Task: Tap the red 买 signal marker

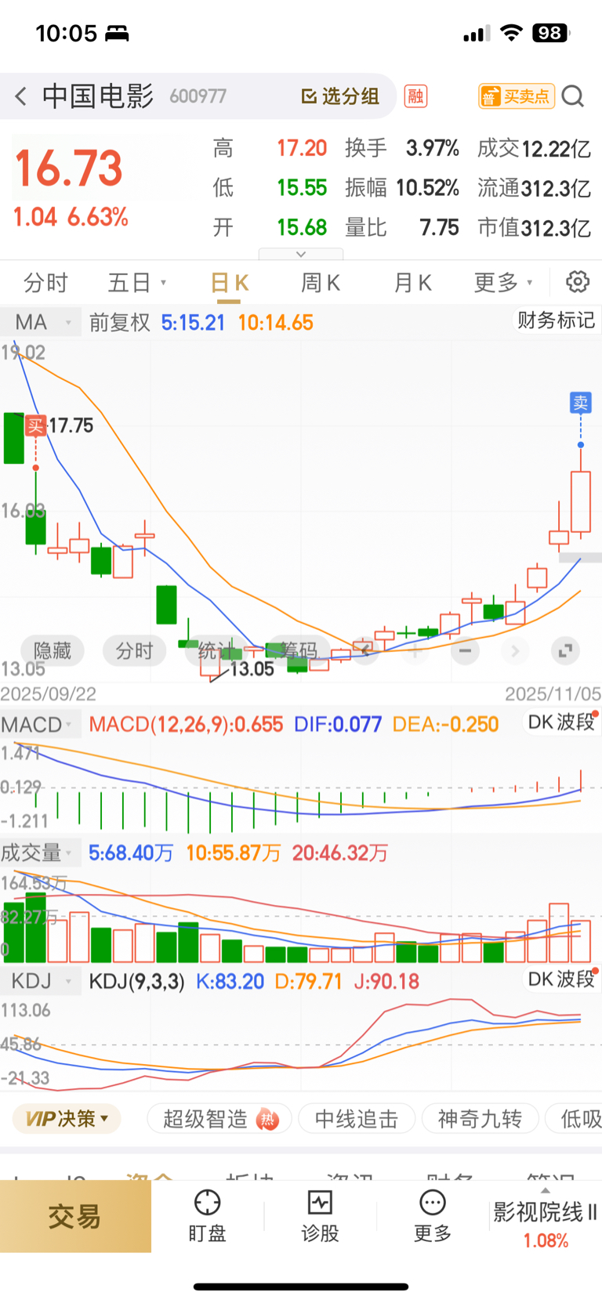Action: (x=35, y=425)
